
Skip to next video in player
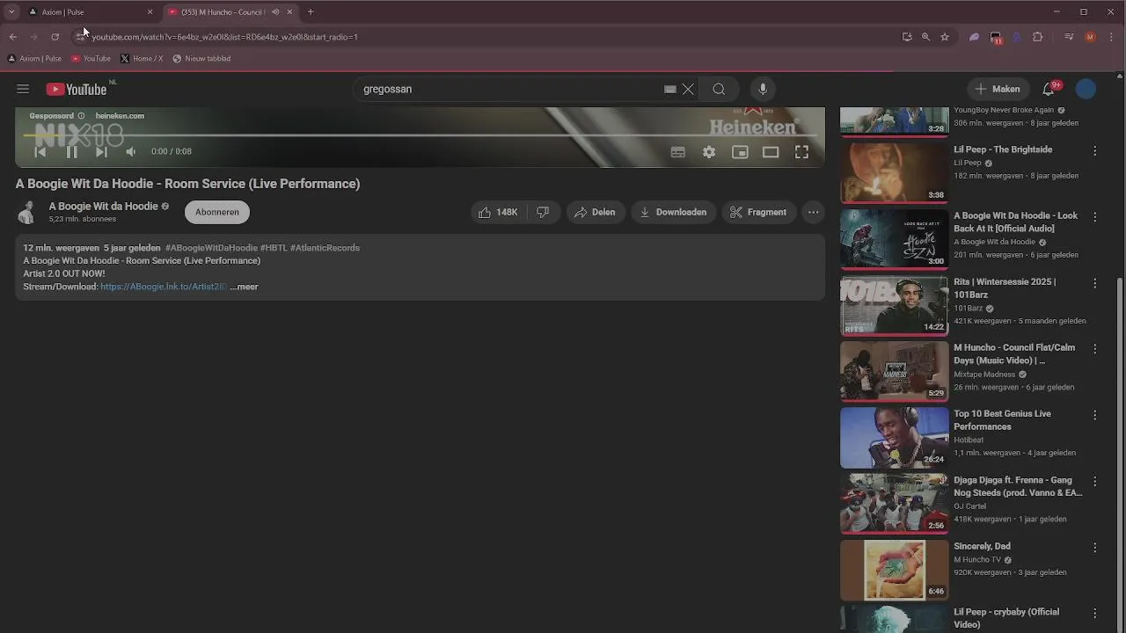tap(101, 151)
